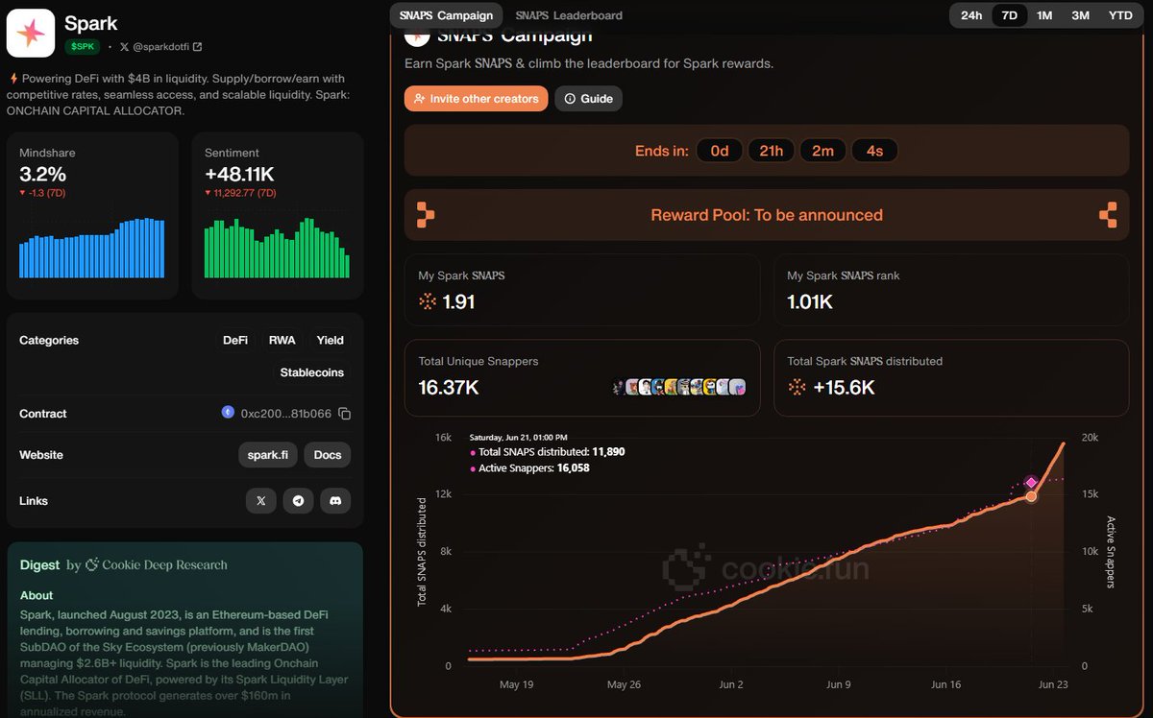Open the spark.fi website button

(x=268, y=455)
